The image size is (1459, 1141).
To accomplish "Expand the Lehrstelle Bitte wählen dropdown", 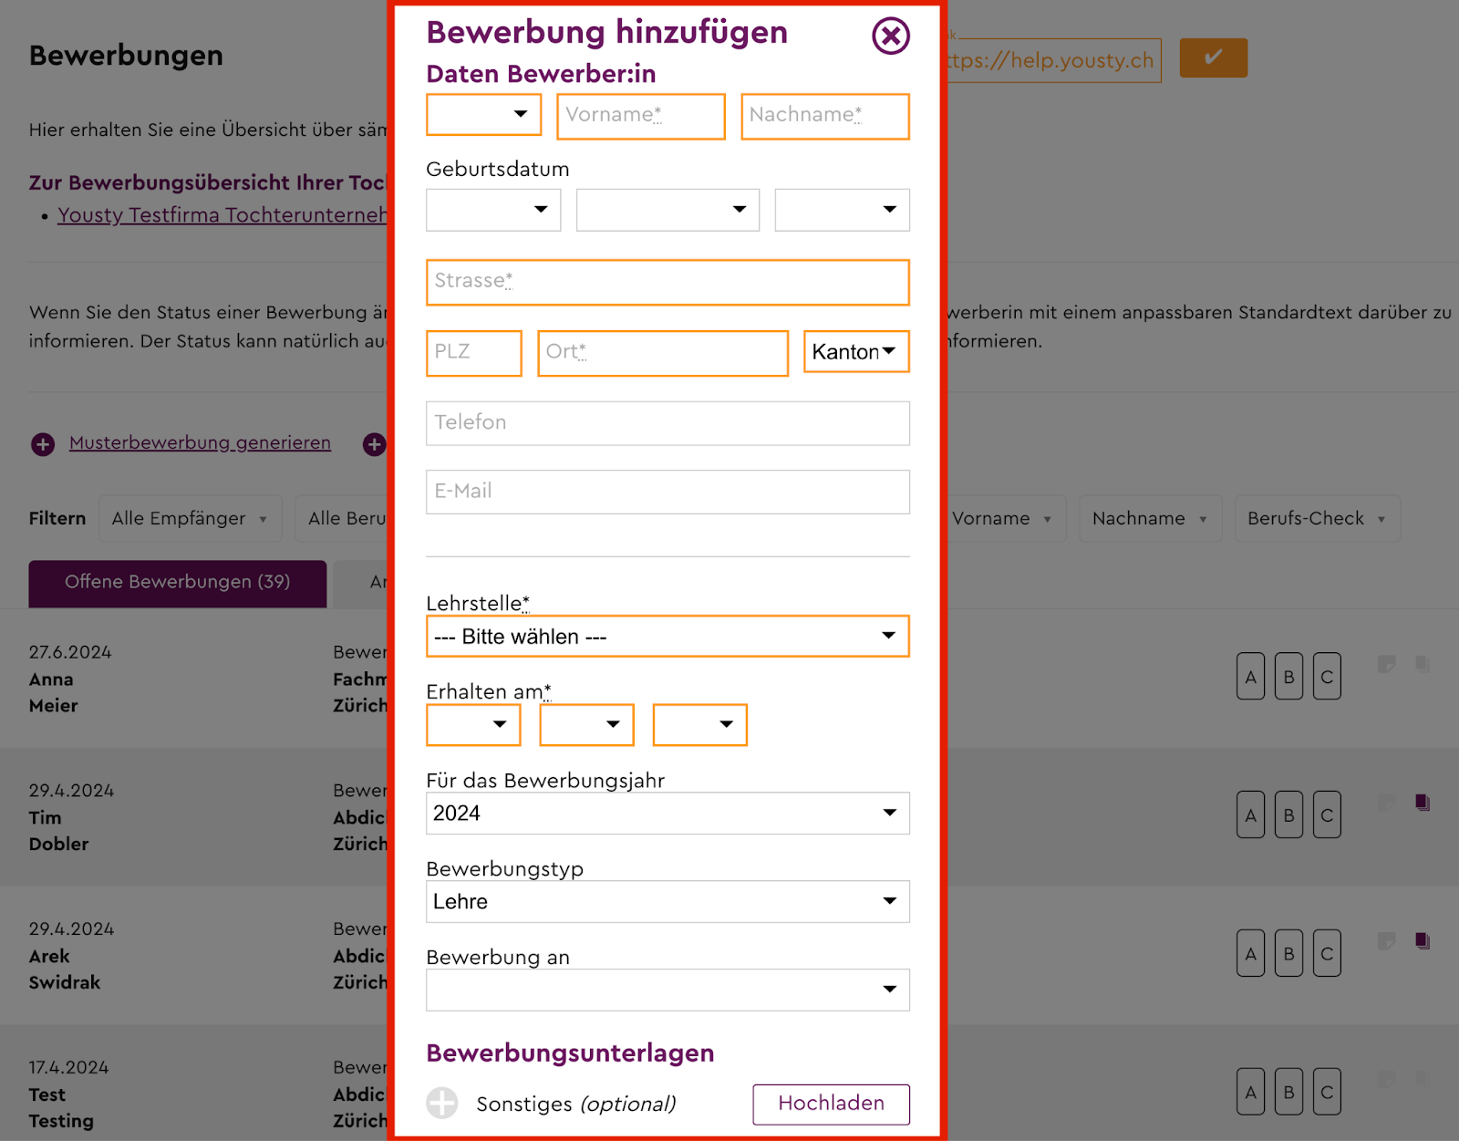I will pyautogui.click(x=667, y=637).
